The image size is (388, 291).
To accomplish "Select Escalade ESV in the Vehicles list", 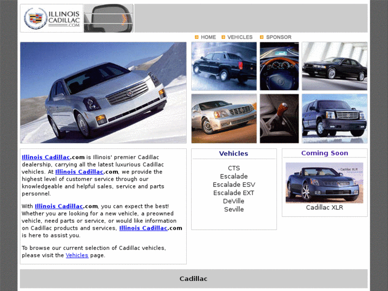I will click(234, 185).
